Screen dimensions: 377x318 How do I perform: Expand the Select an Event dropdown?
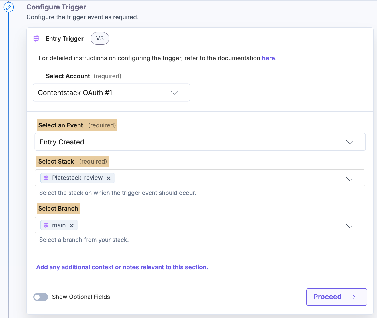click(200, 142)
